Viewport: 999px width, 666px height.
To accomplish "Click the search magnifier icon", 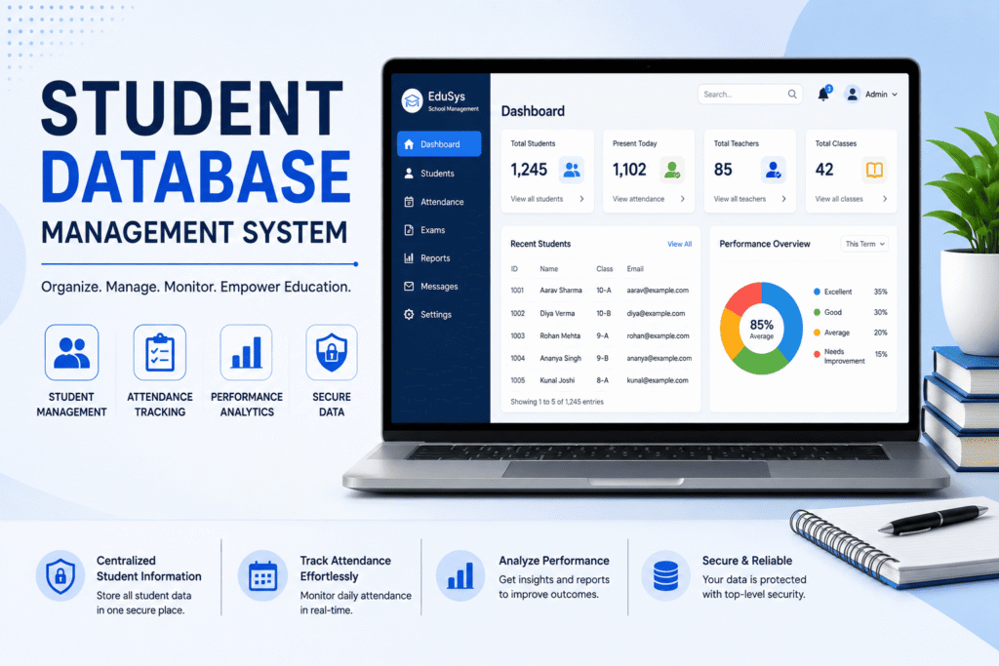I will point(792,95).
